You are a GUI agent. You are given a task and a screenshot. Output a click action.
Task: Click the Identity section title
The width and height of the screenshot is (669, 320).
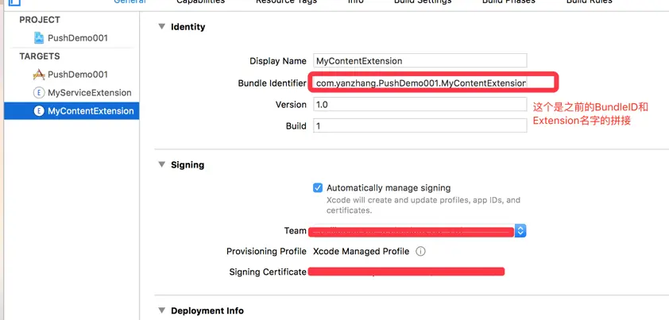pyautogui.click(x=188, y=26)
